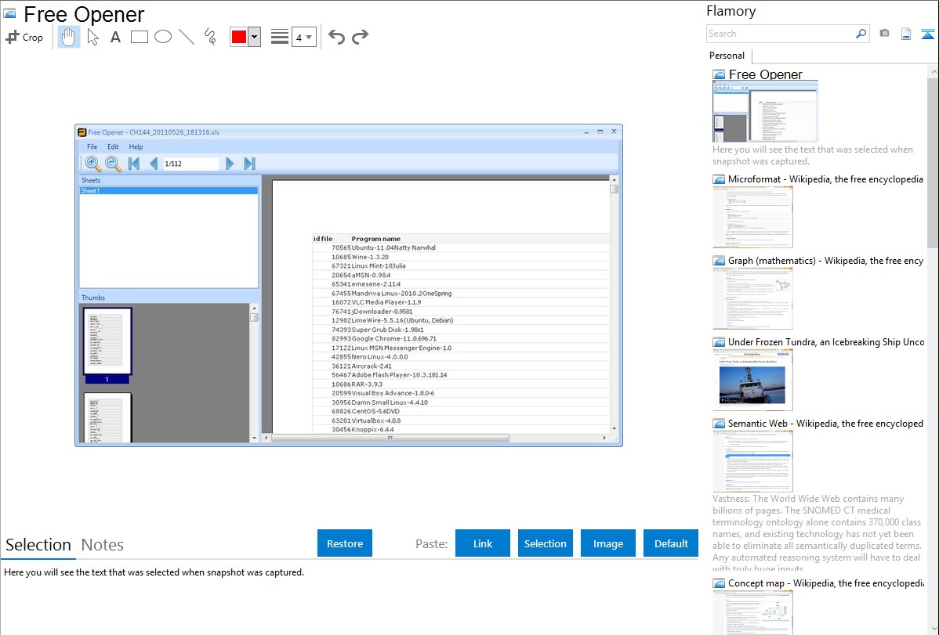939x635 pixels.
Task: Click the Paste Image button
Action: click(x=607, y=543)
